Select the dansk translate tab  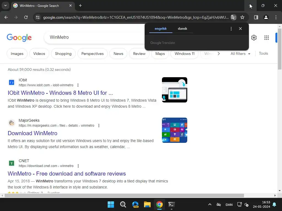coord(182,29)
